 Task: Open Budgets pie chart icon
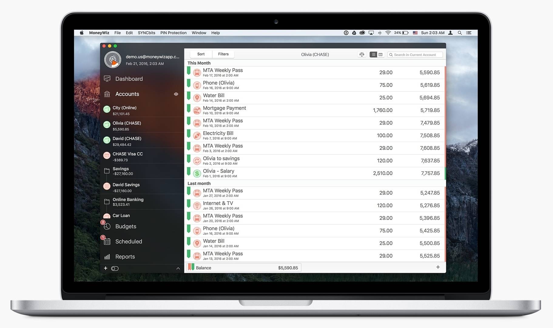pos(107,227)
